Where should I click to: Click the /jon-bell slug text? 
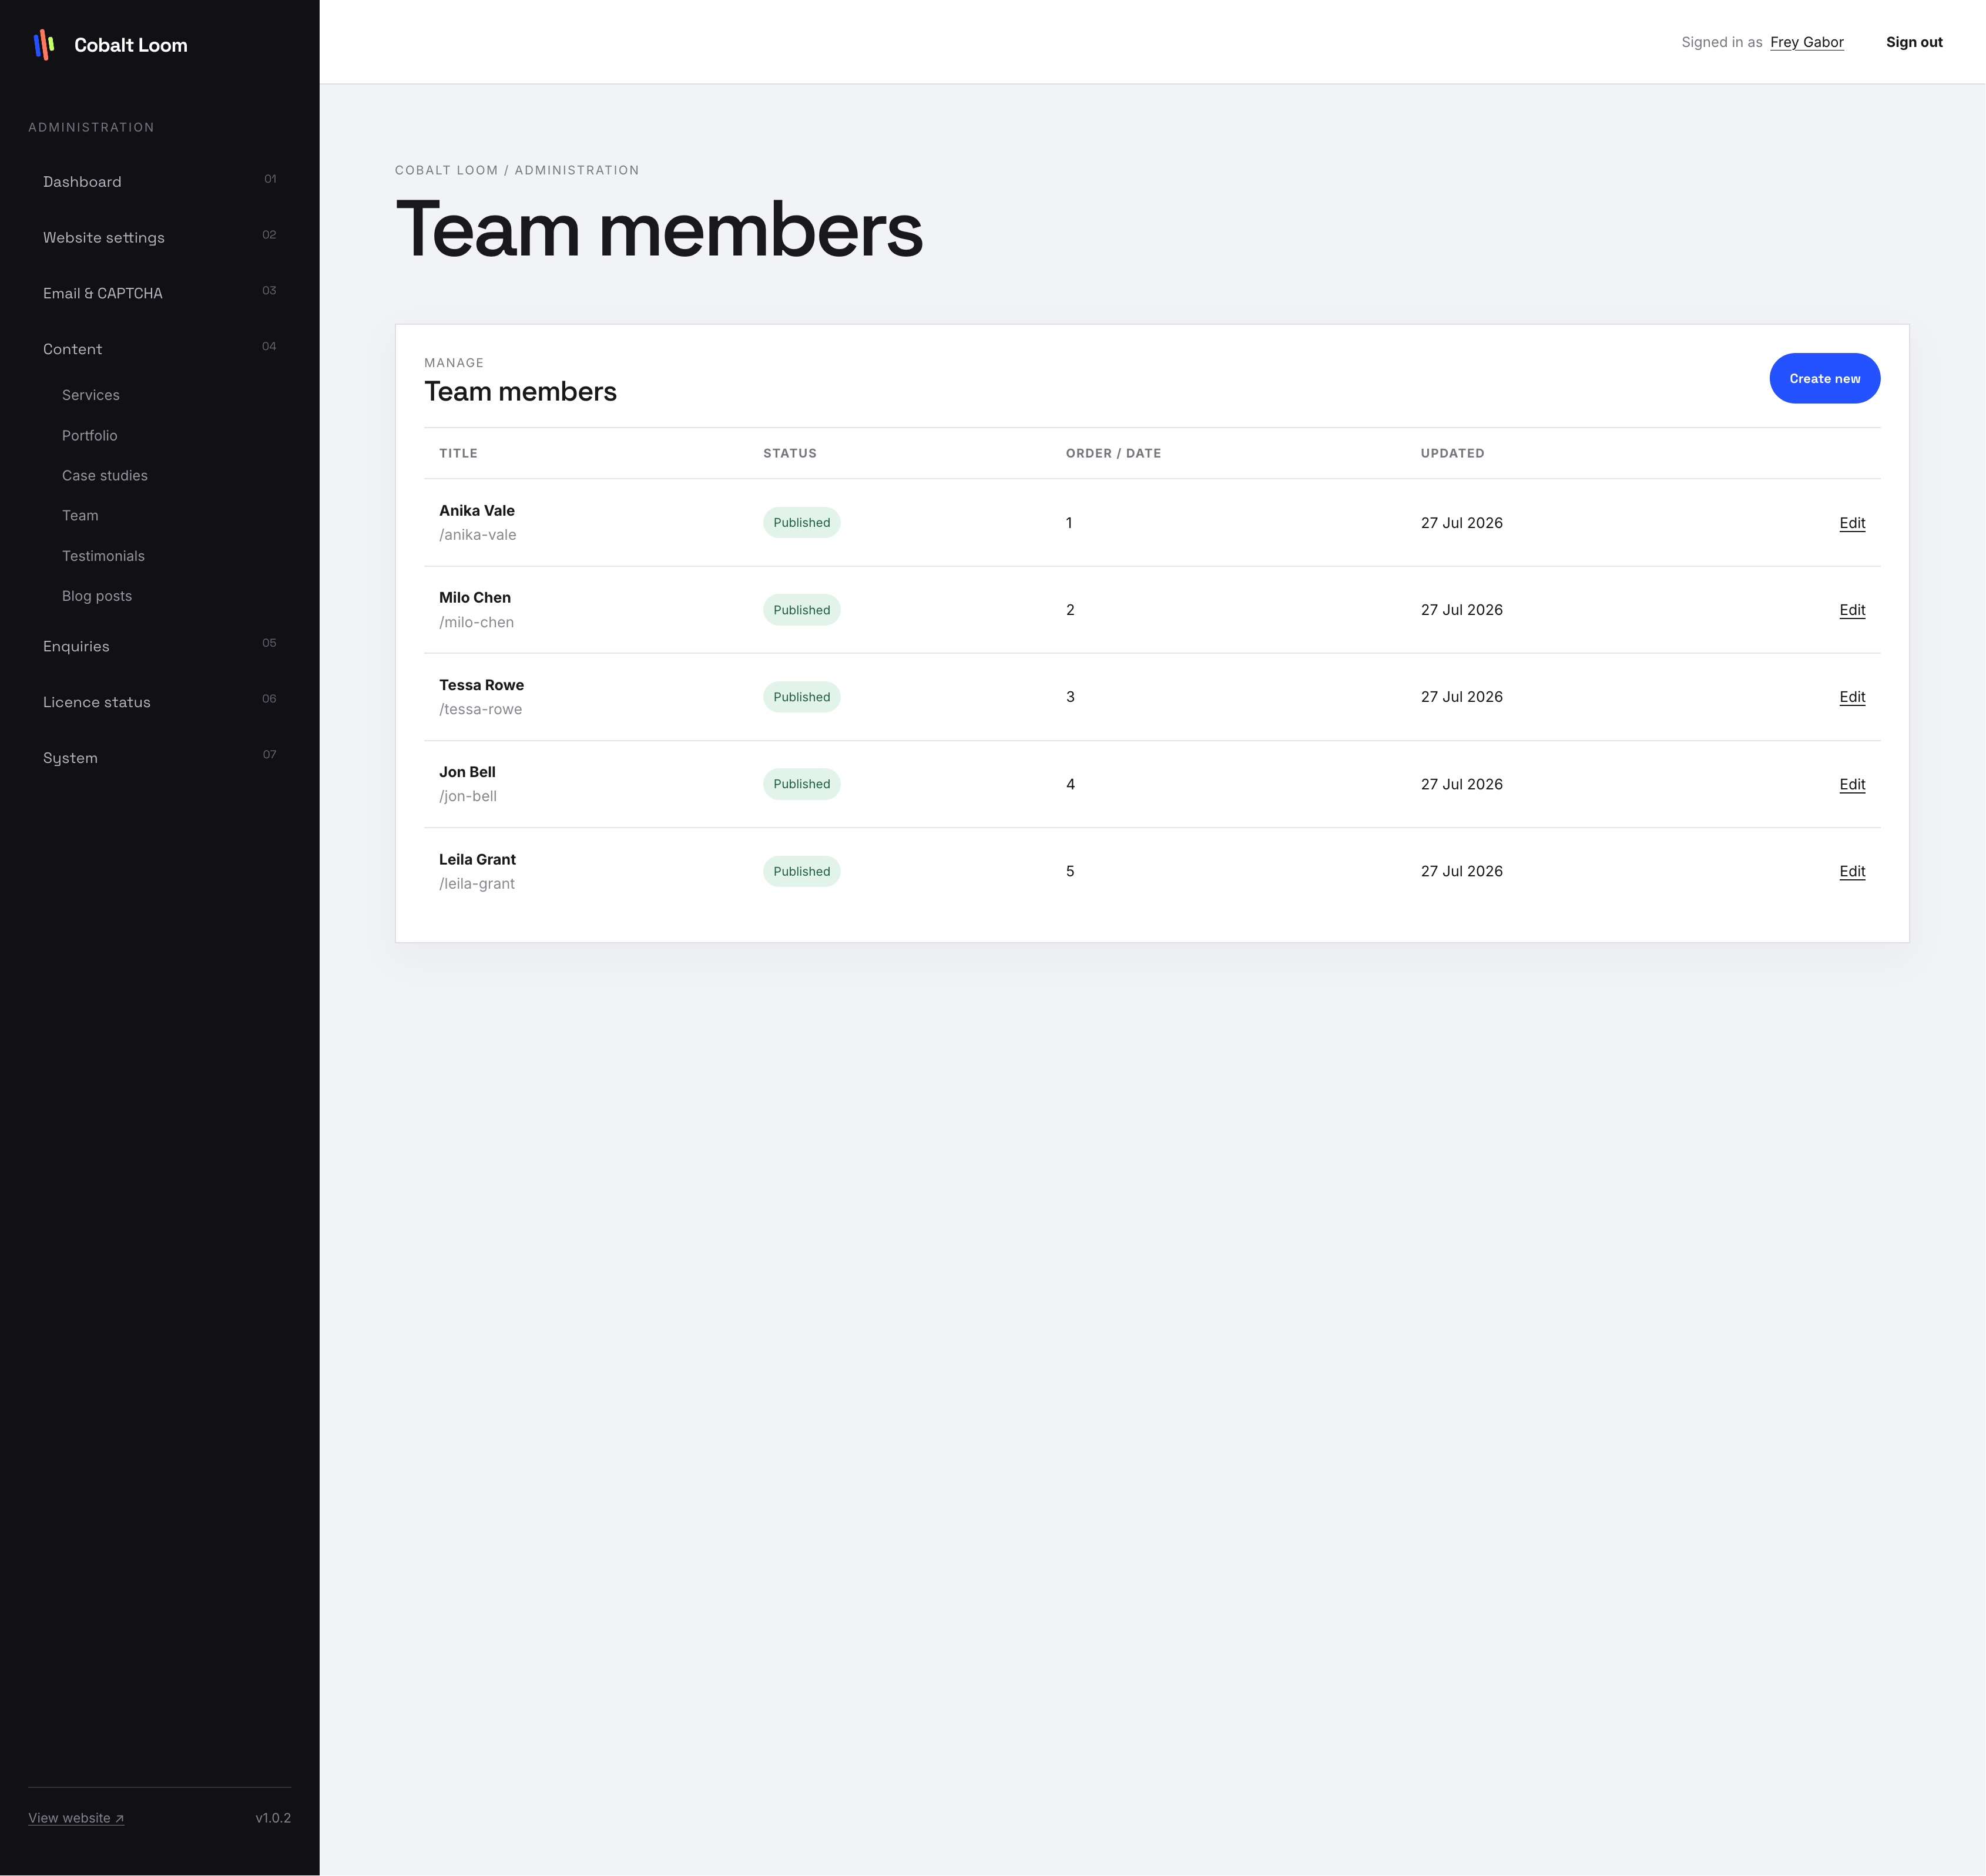click(x=467, y=796)
